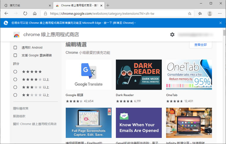Click Google 翻譯 extension title

pos(74,95)
